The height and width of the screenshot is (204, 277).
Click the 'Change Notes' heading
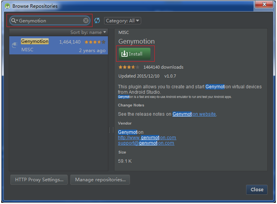point(131,105)
